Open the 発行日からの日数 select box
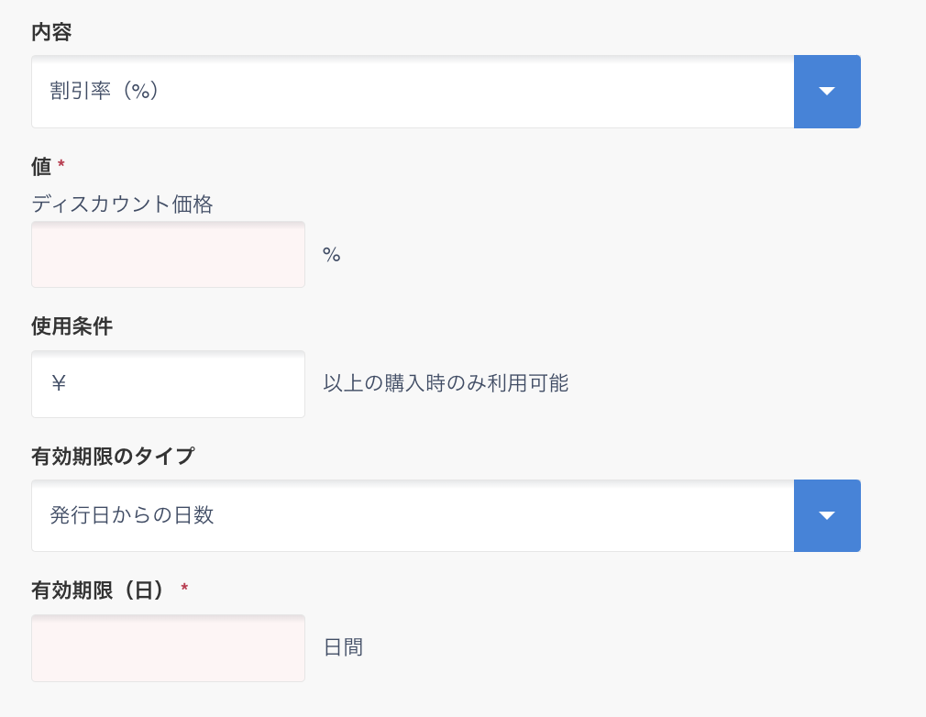This screenshot has height=717, width=926. point(413,515)
